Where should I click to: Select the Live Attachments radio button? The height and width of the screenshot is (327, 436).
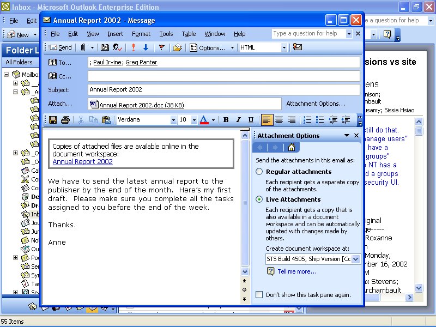259,199
